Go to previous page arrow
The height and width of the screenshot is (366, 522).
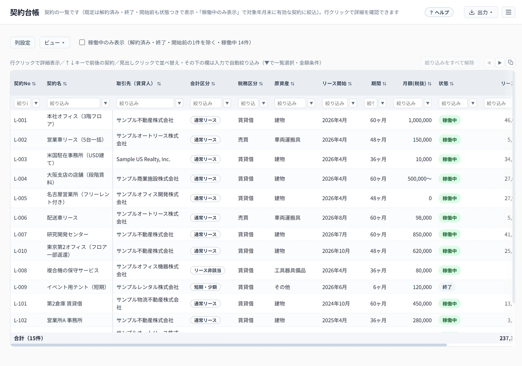click(x=489, y=63)
